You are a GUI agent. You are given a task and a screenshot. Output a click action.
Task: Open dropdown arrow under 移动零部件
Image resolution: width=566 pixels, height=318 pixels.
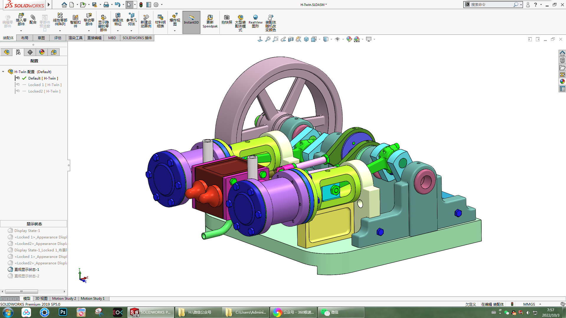89,31
